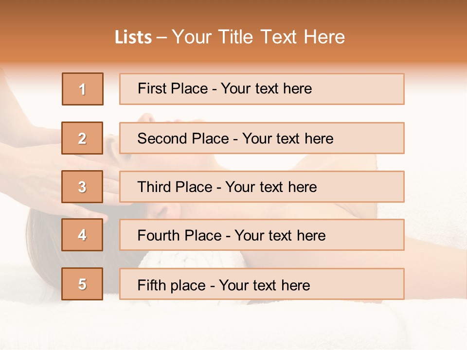Click the number 5 box
The height and width of the screenshot is (350, 467).
(82, 283)
